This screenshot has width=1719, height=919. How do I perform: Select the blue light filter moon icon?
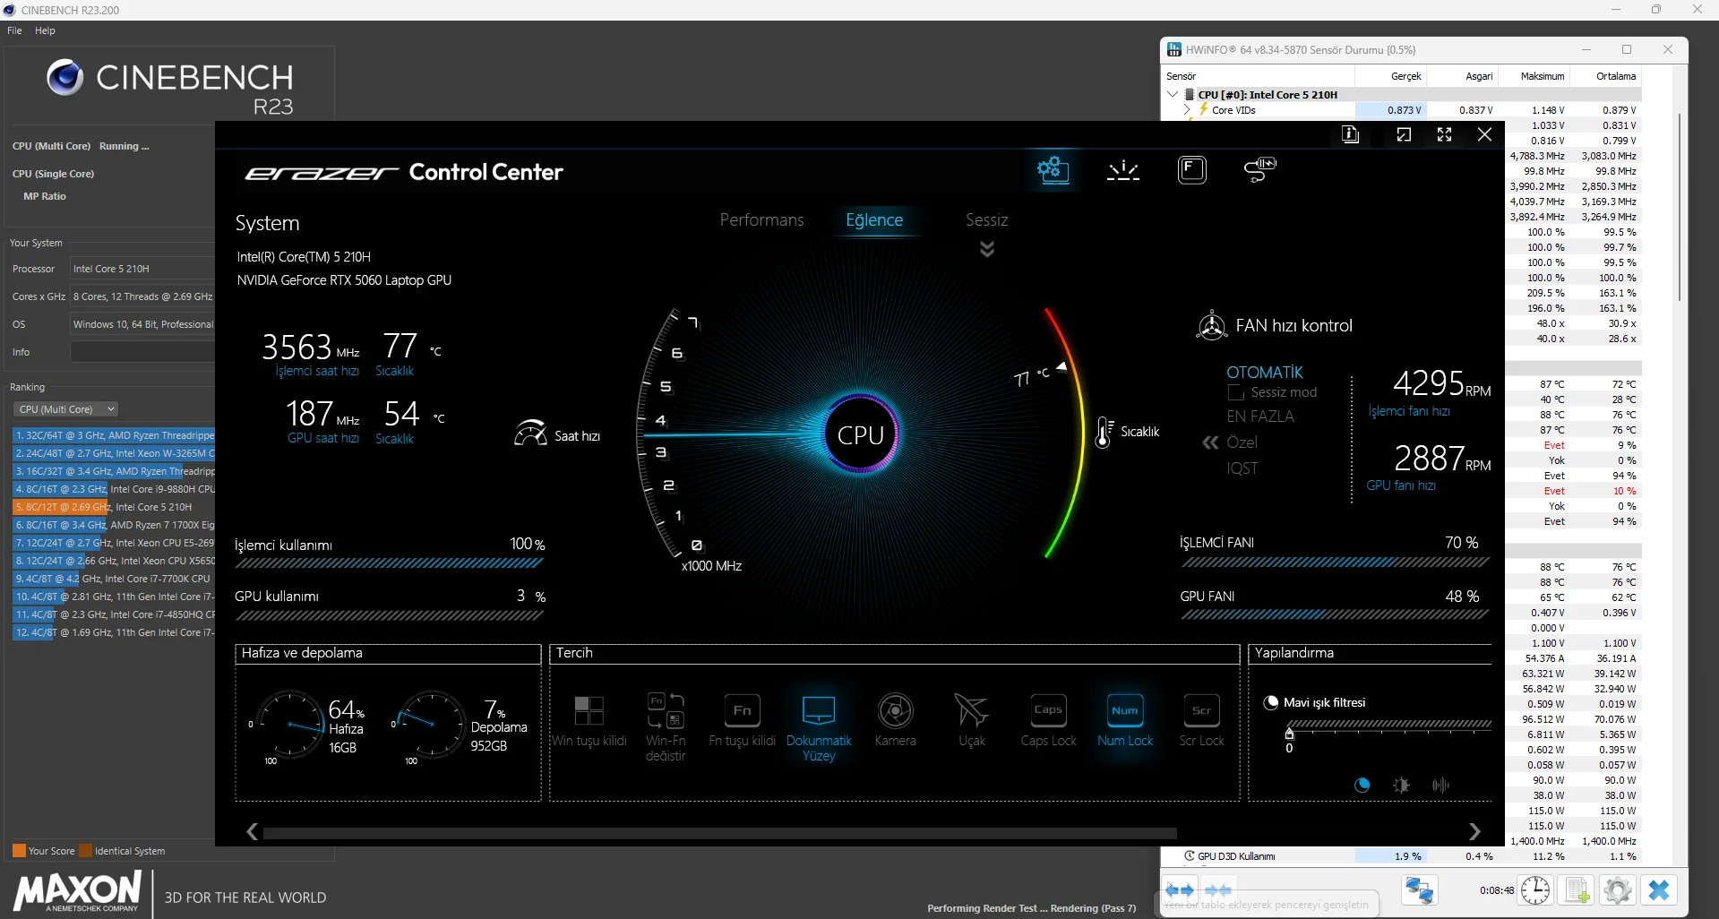point(1362,785)
